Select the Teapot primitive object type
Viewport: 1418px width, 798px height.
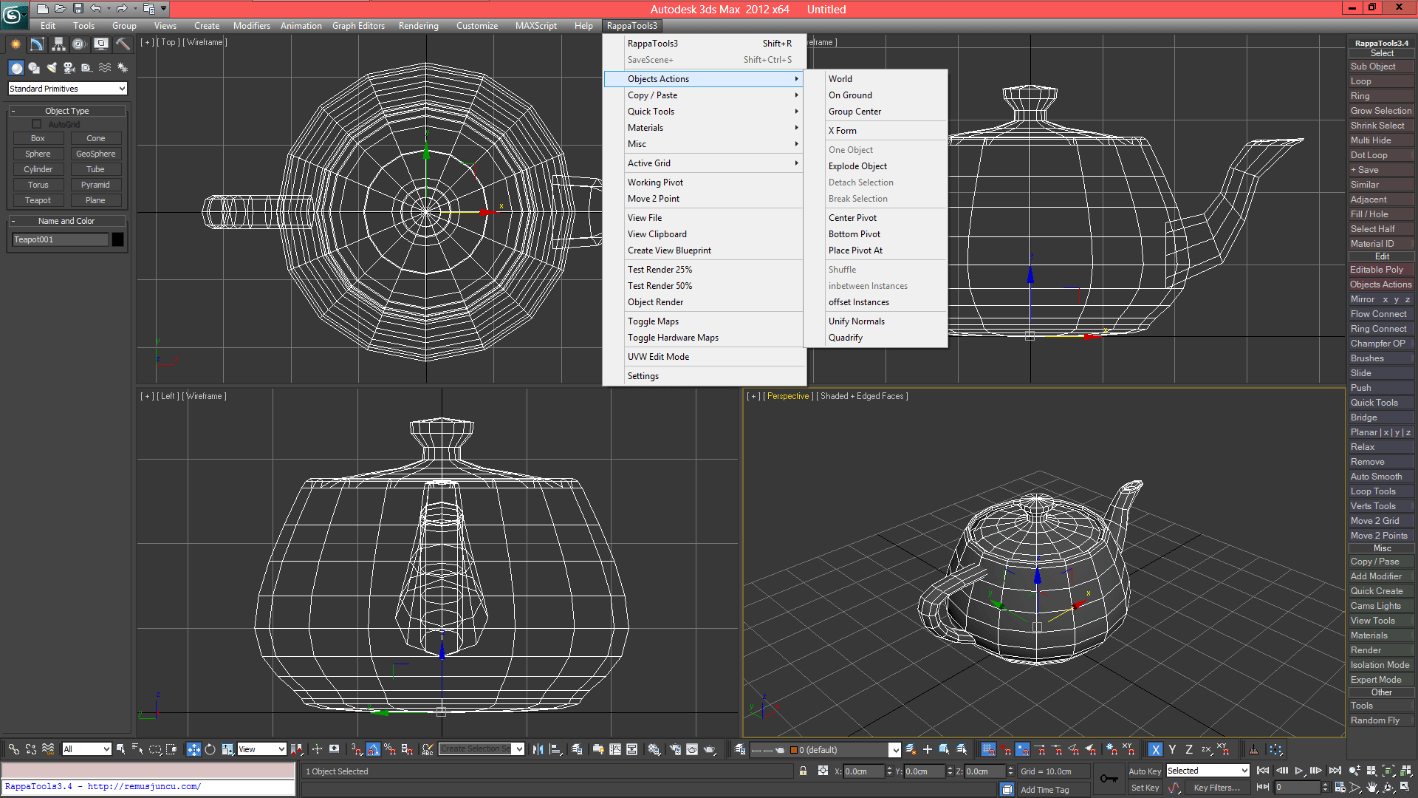[x=37, y=199]
